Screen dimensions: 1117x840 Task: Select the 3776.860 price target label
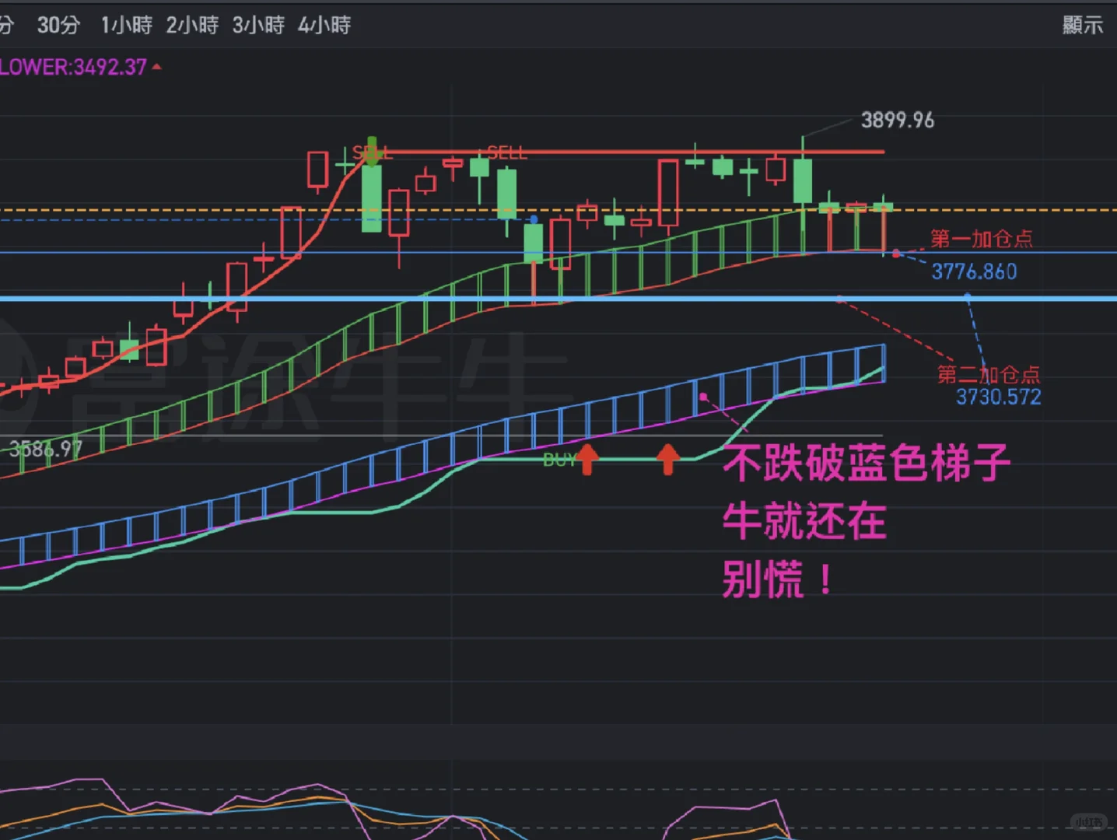(975, 271)
